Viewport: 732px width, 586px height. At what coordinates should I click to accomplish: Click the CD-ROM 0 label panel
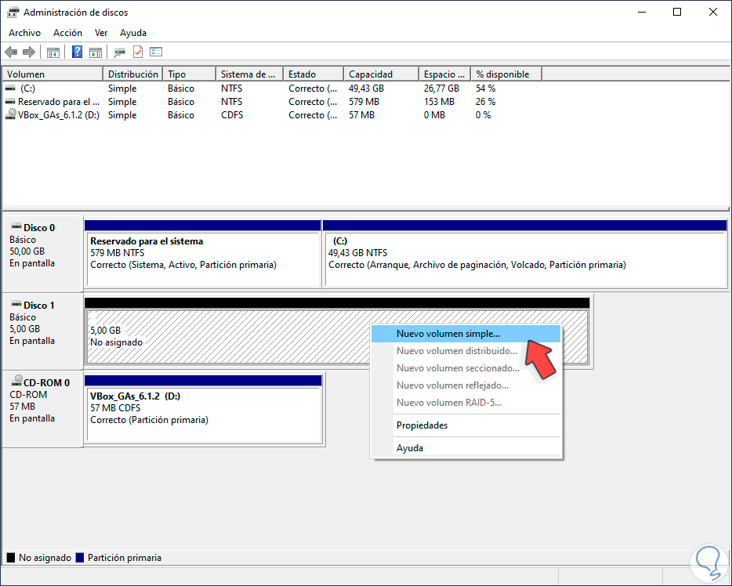42,409
